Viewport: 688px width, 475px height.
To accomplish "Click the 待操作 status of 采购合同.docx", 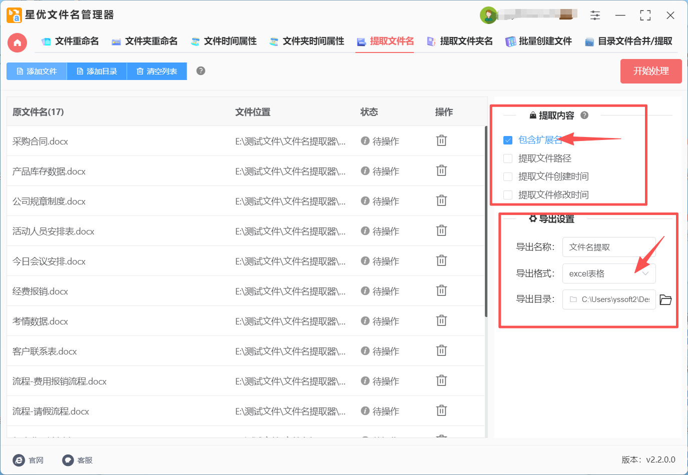I will click(380, 141).
